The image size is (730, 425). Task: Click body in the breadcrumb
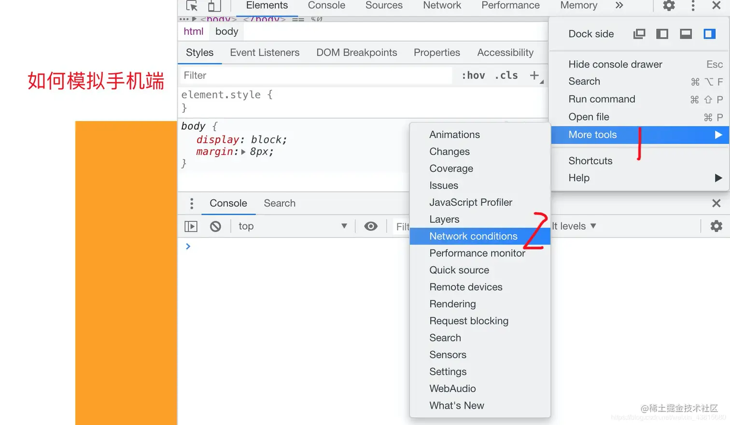(227, 31)
